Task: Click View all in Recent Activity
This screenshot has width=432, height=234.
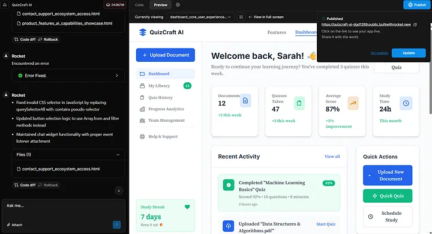Action: click(x=332, y=156)
